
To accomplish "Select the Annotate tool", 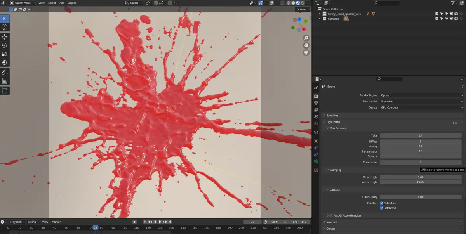I will point(5,72).
